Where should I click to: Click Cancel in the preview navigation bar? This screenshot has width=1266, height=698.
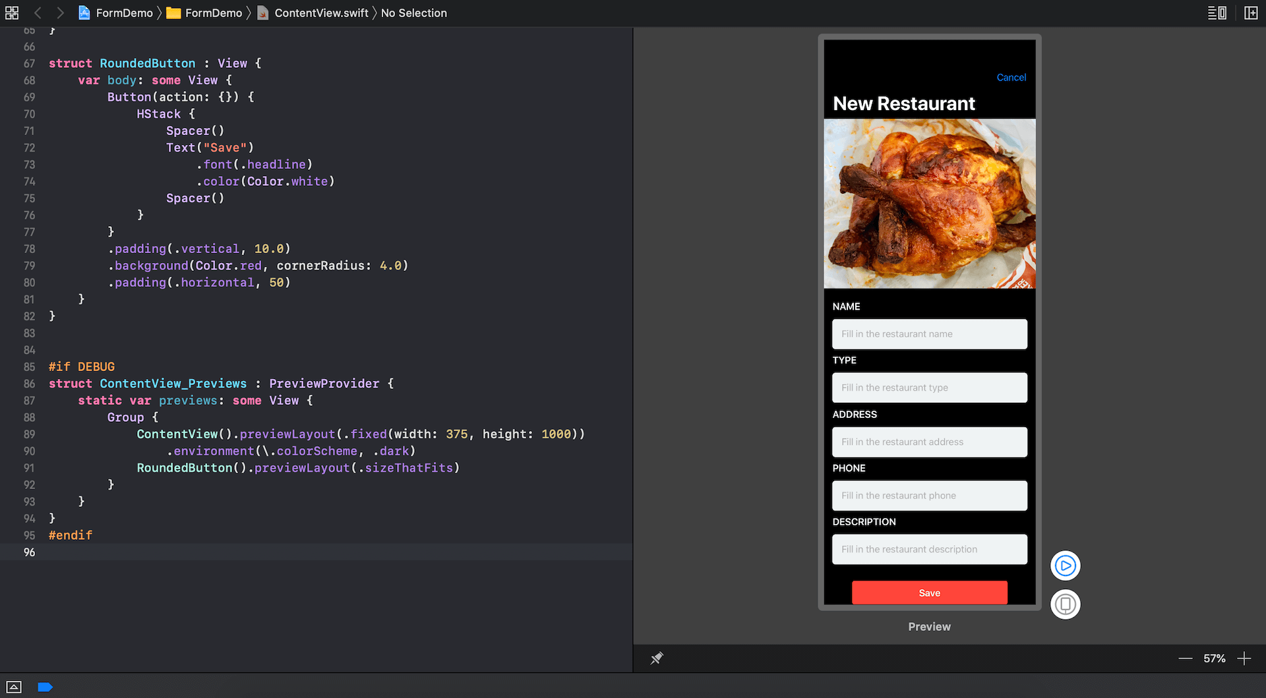pyautogui.click(x=1011, y=77)
